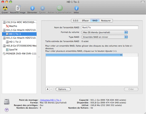Click the sidebar splitter handle

39,57
